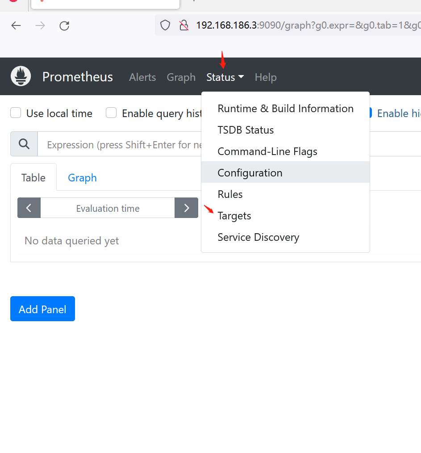The width and height of the screenshot is (421, 453).
Task: Toggle the Enable query history checkbox
Action: [111, 113]
